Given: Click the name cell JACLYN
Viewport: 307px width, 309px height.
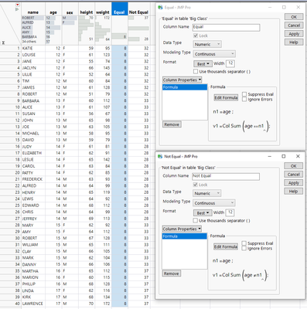Looking at the screenshot, I should click(33, 68).
